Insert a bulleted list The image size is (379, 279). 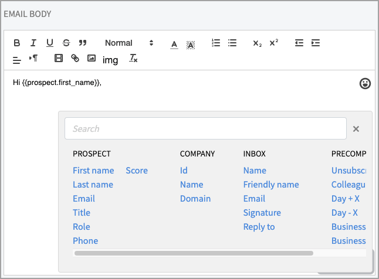pos(232,43)
